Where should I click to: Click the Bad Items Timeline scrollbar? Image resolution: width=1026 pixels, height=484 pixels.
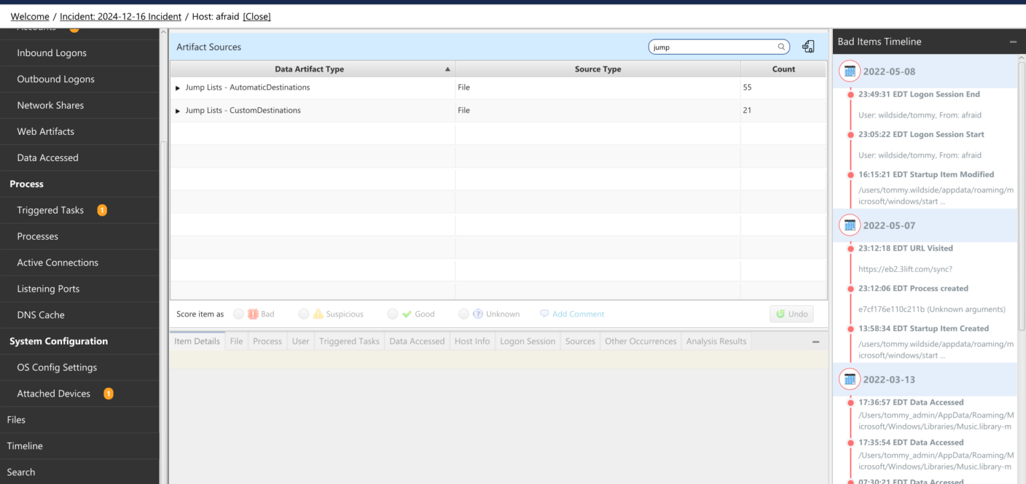(x=1021, y=194)
